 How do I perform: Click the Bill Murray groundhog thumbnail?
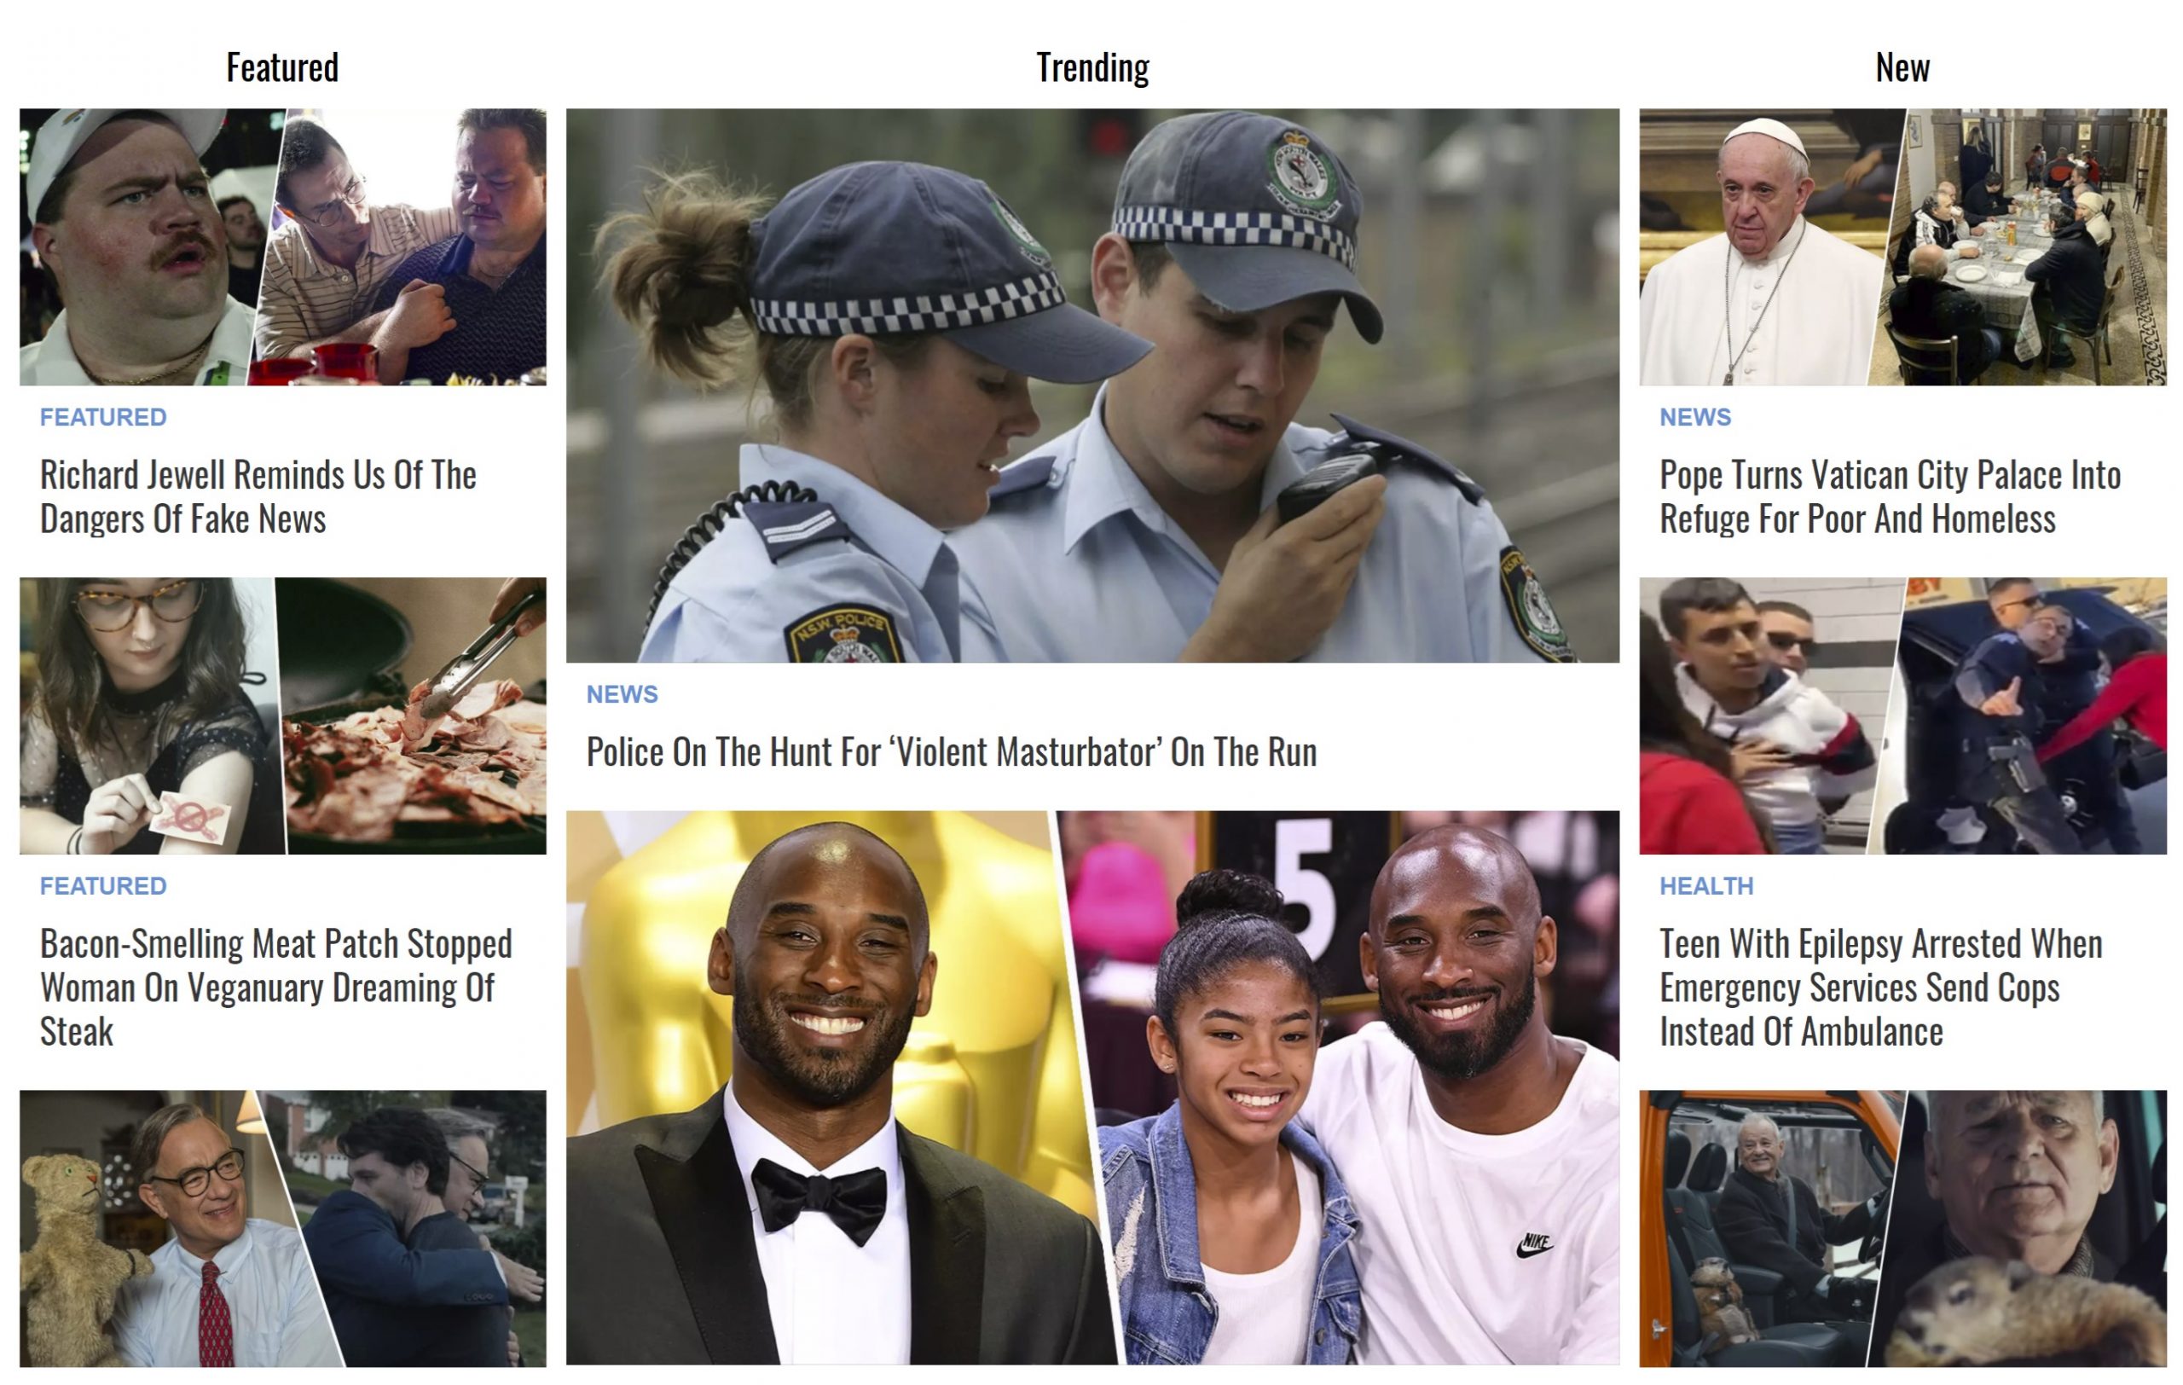(1902, 1228)
